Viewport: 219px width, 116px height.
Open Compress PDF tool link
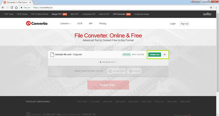[x=89, y=14]
